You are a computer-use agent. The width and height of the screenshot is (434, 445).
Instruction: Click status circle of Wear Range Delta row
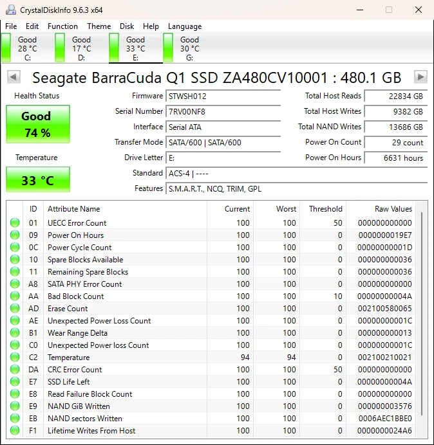tap(15, 332)
